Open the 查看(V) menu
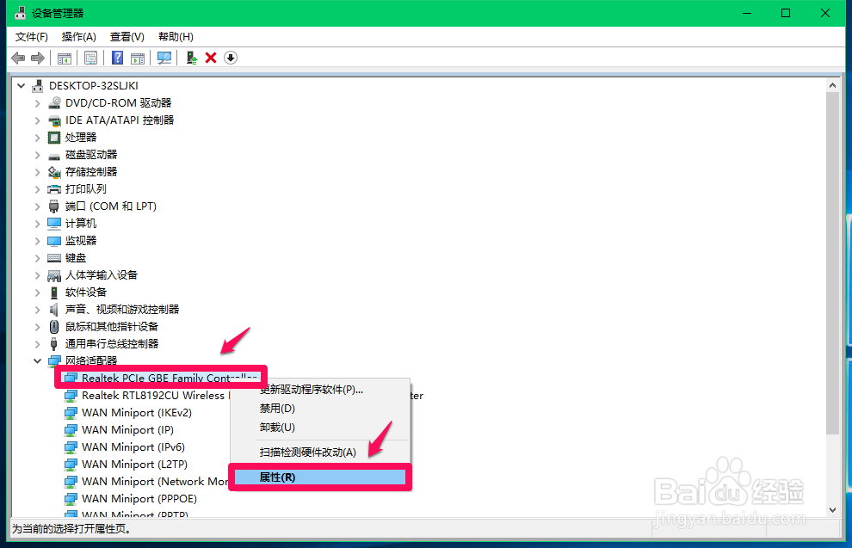852x548 pixels. 126,36
